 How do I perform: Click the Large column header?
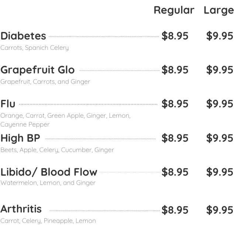click(x=218, y=10)
